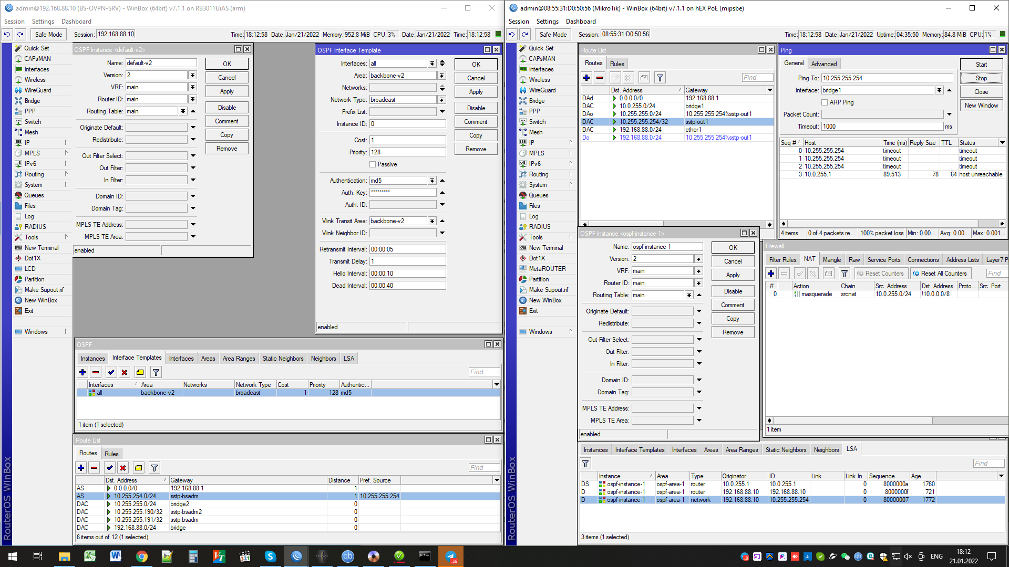Click Reset All Counters in Firewall
Viewport: 1009px width, 567px height.
click(x=941, y=274)
